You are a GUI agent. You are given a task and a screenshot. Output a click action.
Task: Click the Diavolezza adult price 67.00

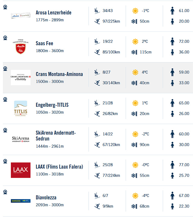click(x=184, y=196)
